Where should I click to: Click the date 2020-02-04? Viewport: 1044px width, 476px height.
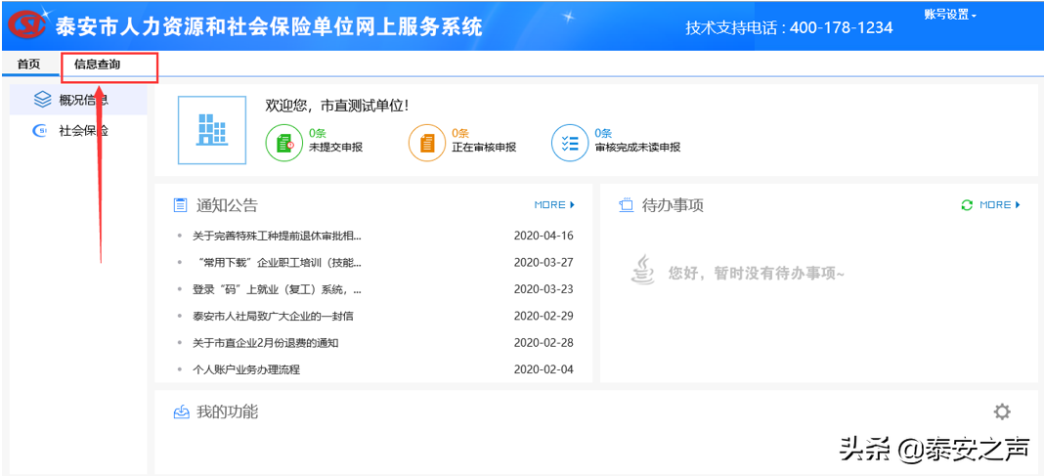click(544, 369)
